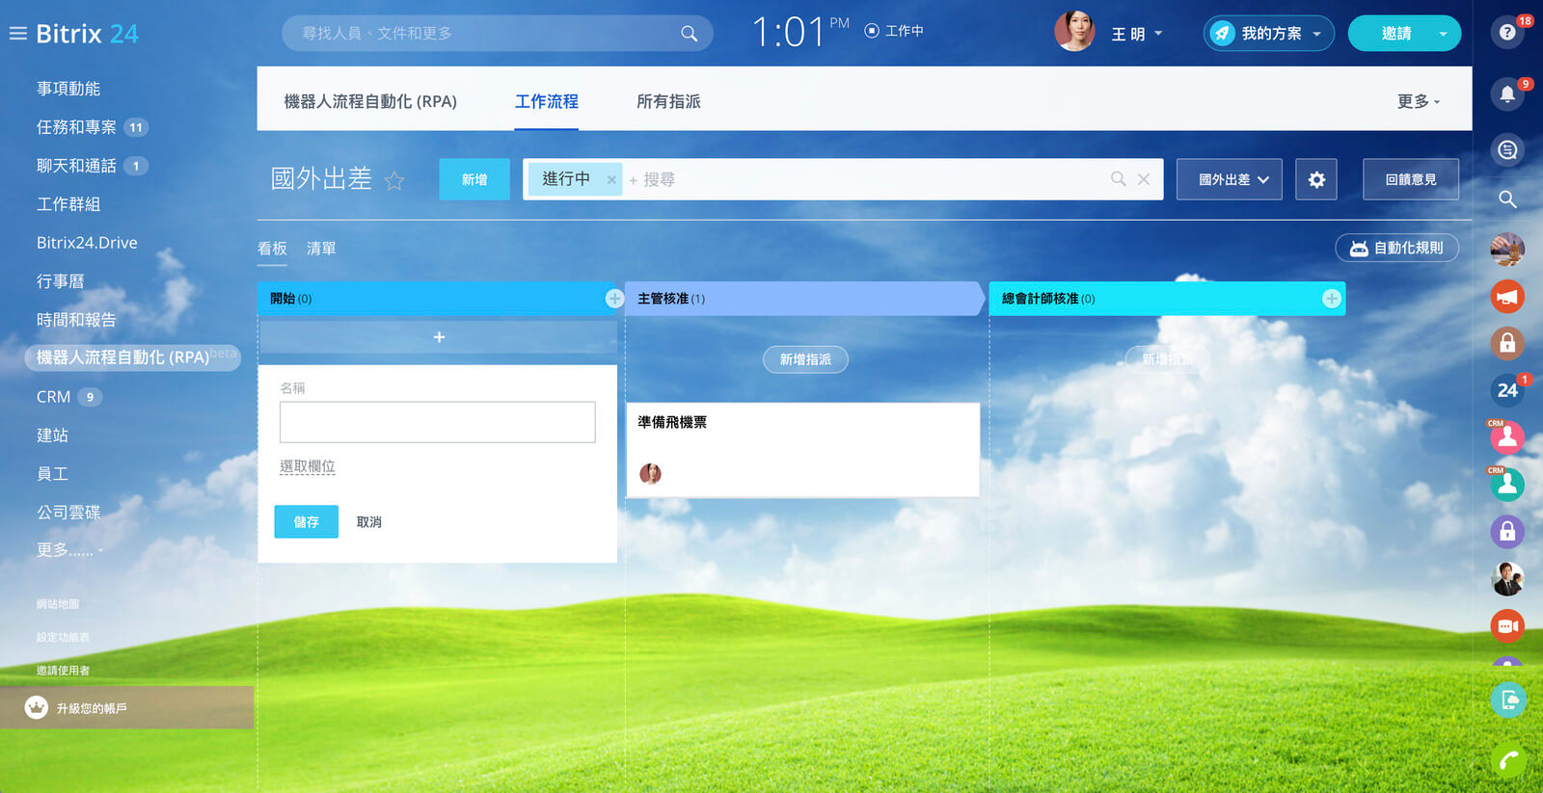Click the 升級您的帳戶 upgrade link
Screen dimensions: 1543x793
[92, 708]
